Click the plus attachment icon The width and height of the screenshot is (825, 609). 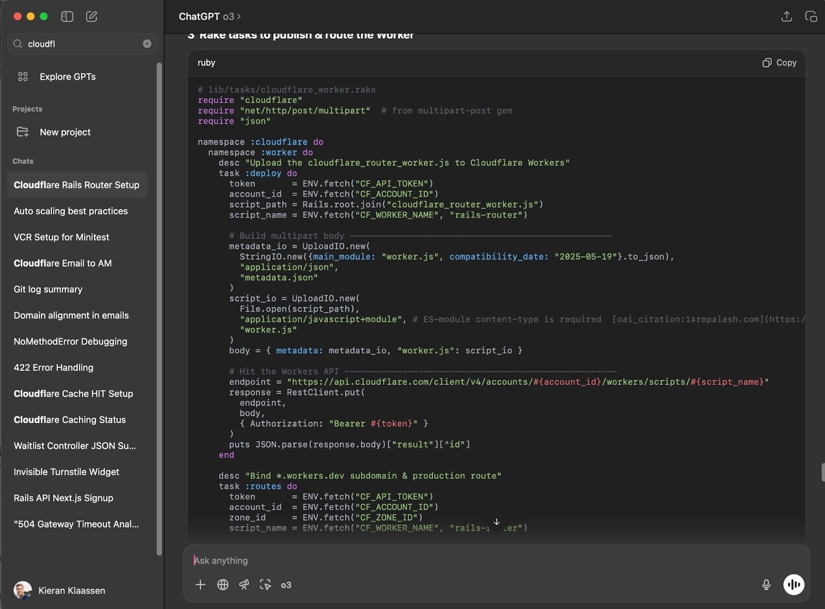click(x=201, y=584)
